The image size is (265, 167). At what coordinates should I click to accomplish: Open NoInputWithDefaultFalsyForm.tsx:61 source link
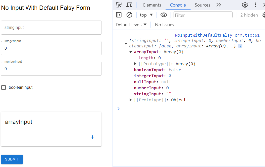(217, 35)
